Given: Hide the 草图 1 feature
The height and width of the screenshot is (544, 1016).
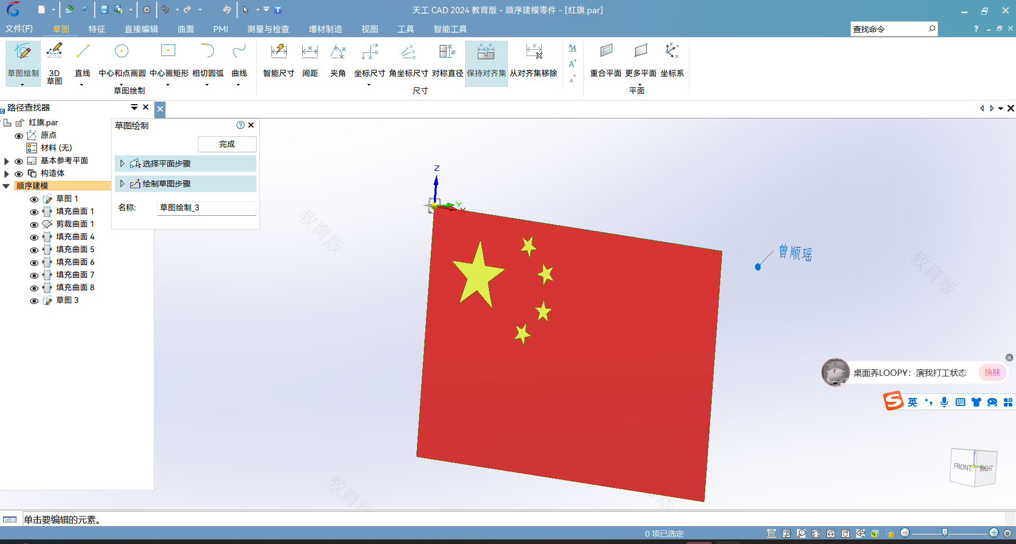Looking at the screenshot, I should coord(34,199).
